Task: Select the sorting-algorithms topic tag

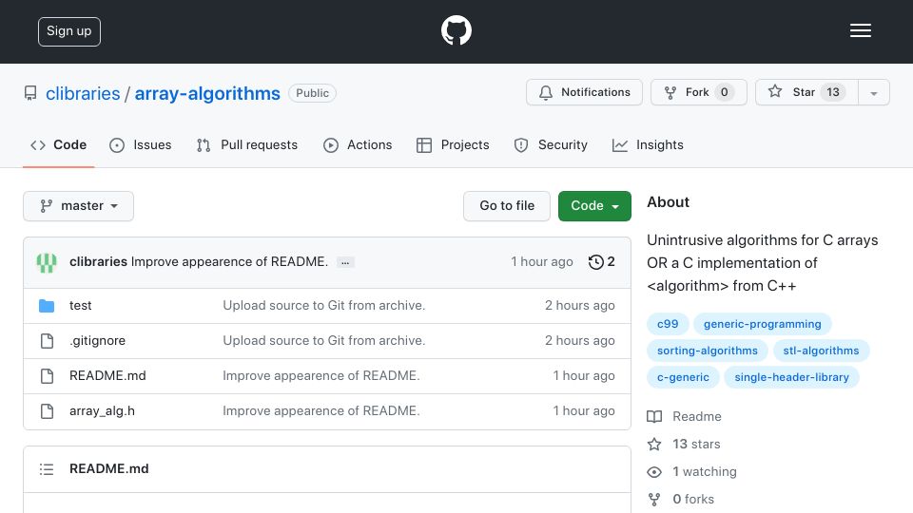Action: 708,351
